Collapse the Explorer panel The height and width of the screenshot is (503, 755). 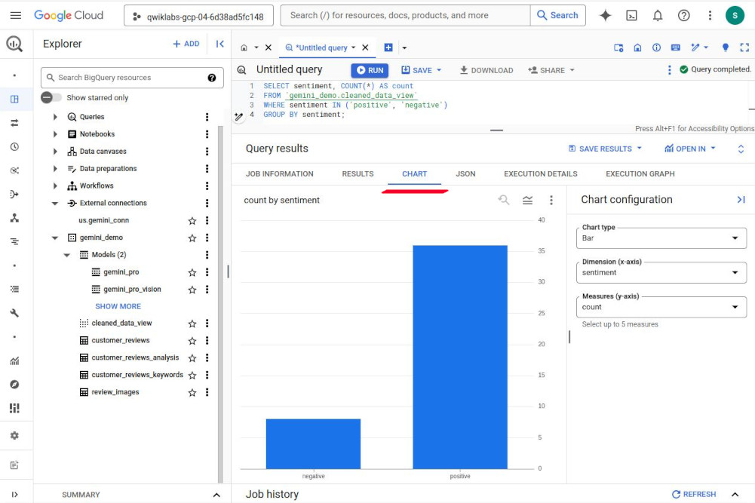(220, 44)
